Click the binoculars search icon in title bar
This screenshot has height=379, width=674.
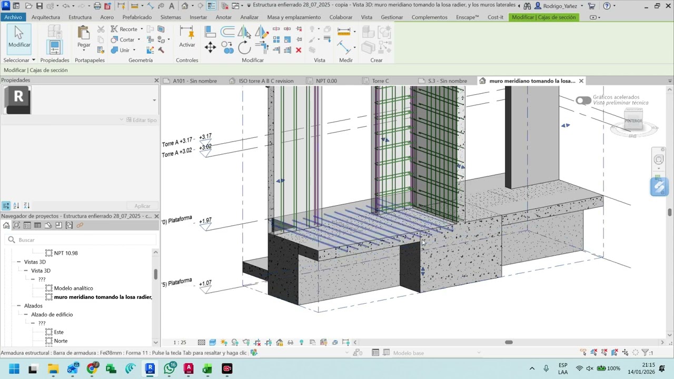click(527, 6)
